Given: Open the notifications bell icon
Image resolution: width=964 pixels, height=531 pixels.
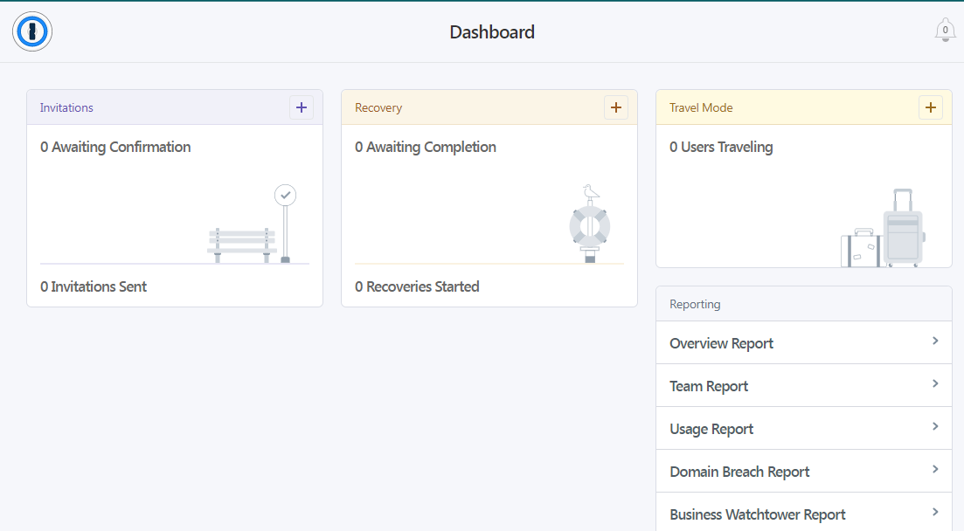Looking at the screenshot, I should click(x=945, y=30).
